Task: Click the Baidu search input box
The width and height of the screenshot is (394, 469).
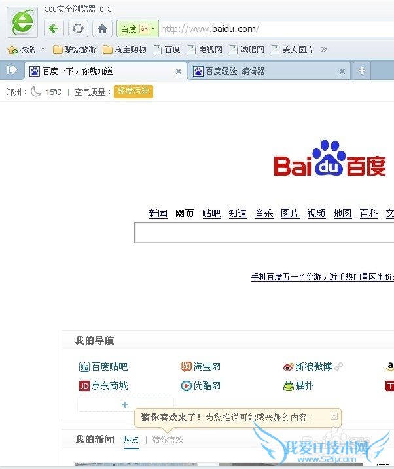Action: (264, 233)
